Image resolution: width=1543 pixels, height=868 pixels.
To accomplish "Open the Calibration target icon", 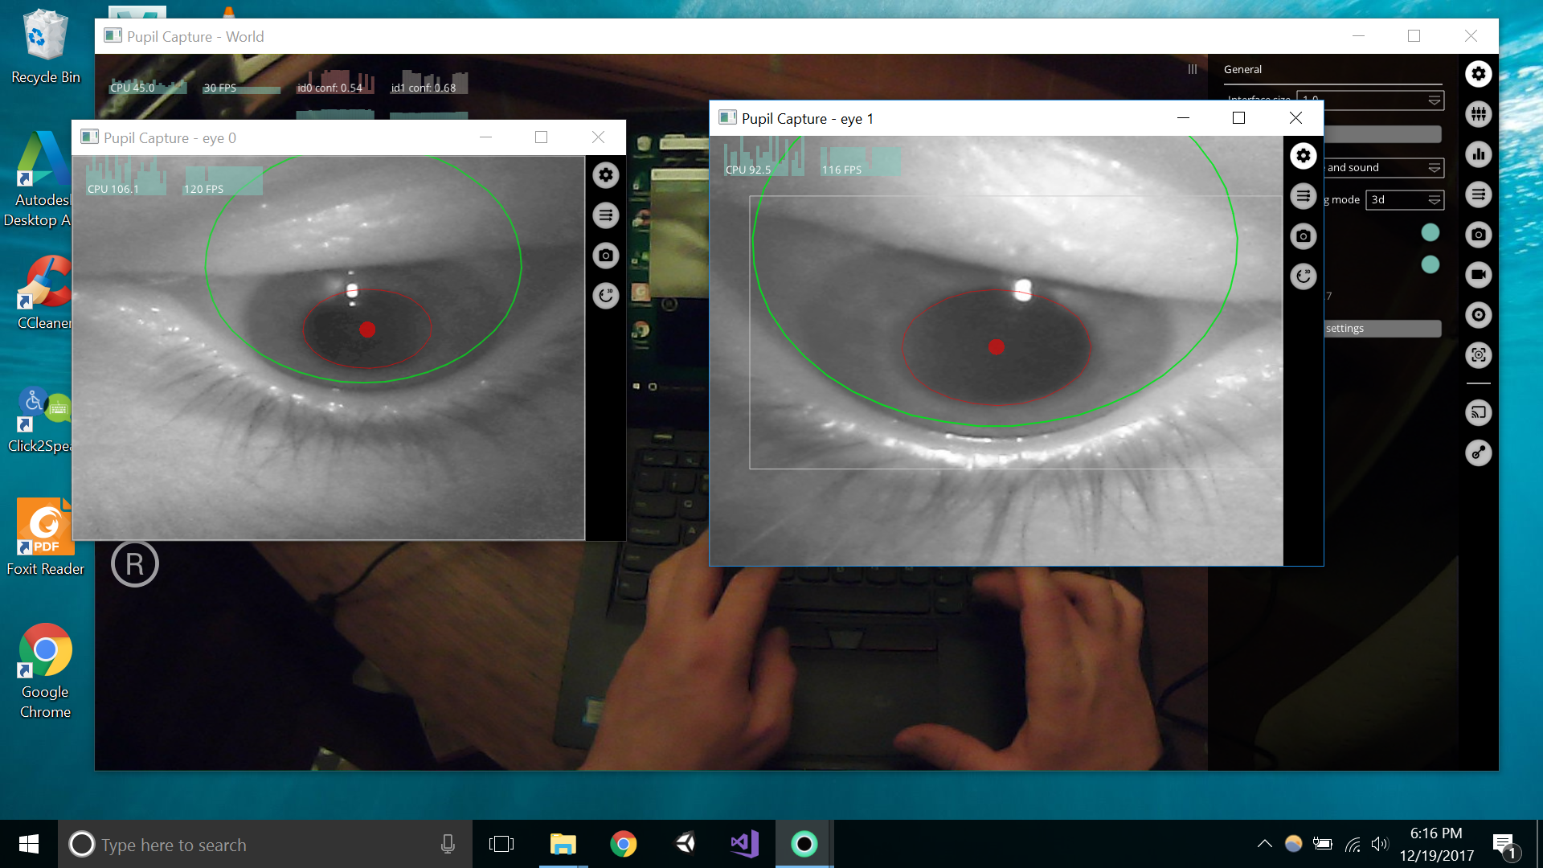I will (x=1479, y=315).
